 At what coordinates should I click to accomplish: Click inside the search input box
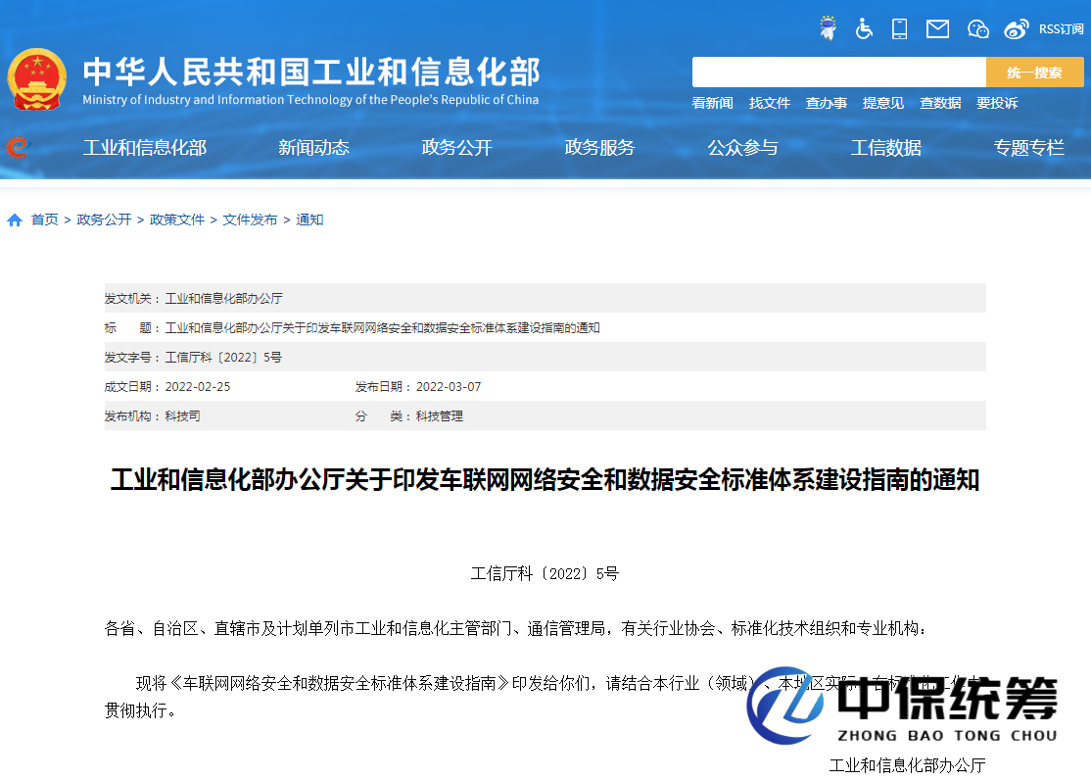837,72
